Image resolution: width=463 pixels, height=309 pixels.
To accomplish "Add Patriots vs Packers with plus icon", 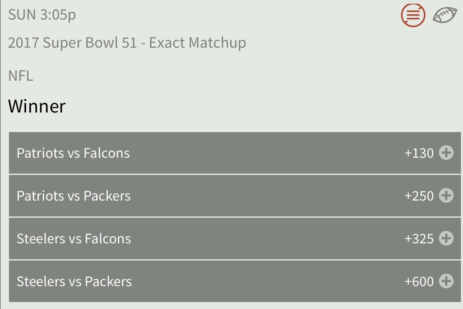I will coord(446,196).
